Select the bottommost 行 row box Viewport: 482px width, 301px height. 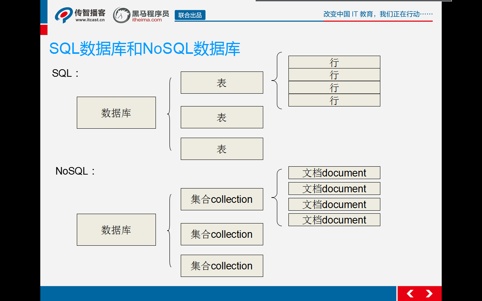point(334,100)
